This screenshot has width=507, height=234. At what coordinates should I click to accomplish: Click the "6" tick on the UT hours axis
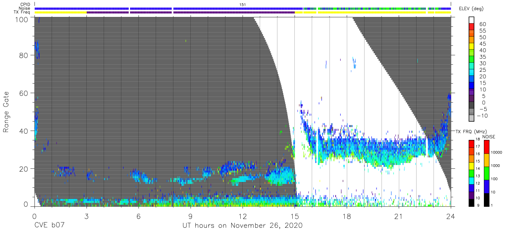pyautogui.click(x=138, y=216)
